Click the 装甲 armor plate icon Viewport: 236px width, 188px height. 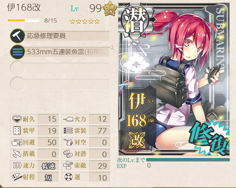[x=17, y=131]
